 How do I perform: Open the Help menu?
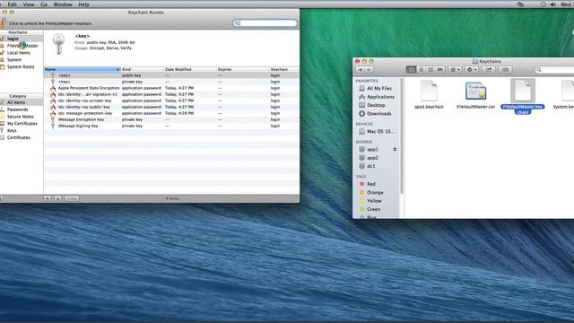point(83,4)
